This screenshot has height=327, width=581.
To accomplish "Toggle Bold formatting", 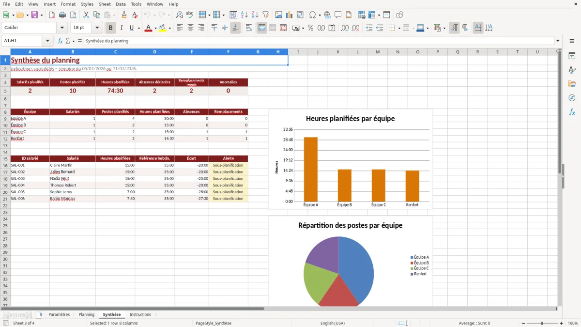I will [x=111, y=28].
